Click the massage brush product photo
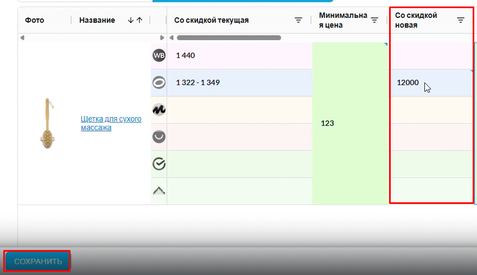 [x=47, y=123]
